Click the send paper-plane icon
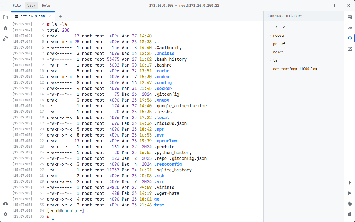Image resolution: width=355 pixels, height=222 pixels. [x=350, y=193]
